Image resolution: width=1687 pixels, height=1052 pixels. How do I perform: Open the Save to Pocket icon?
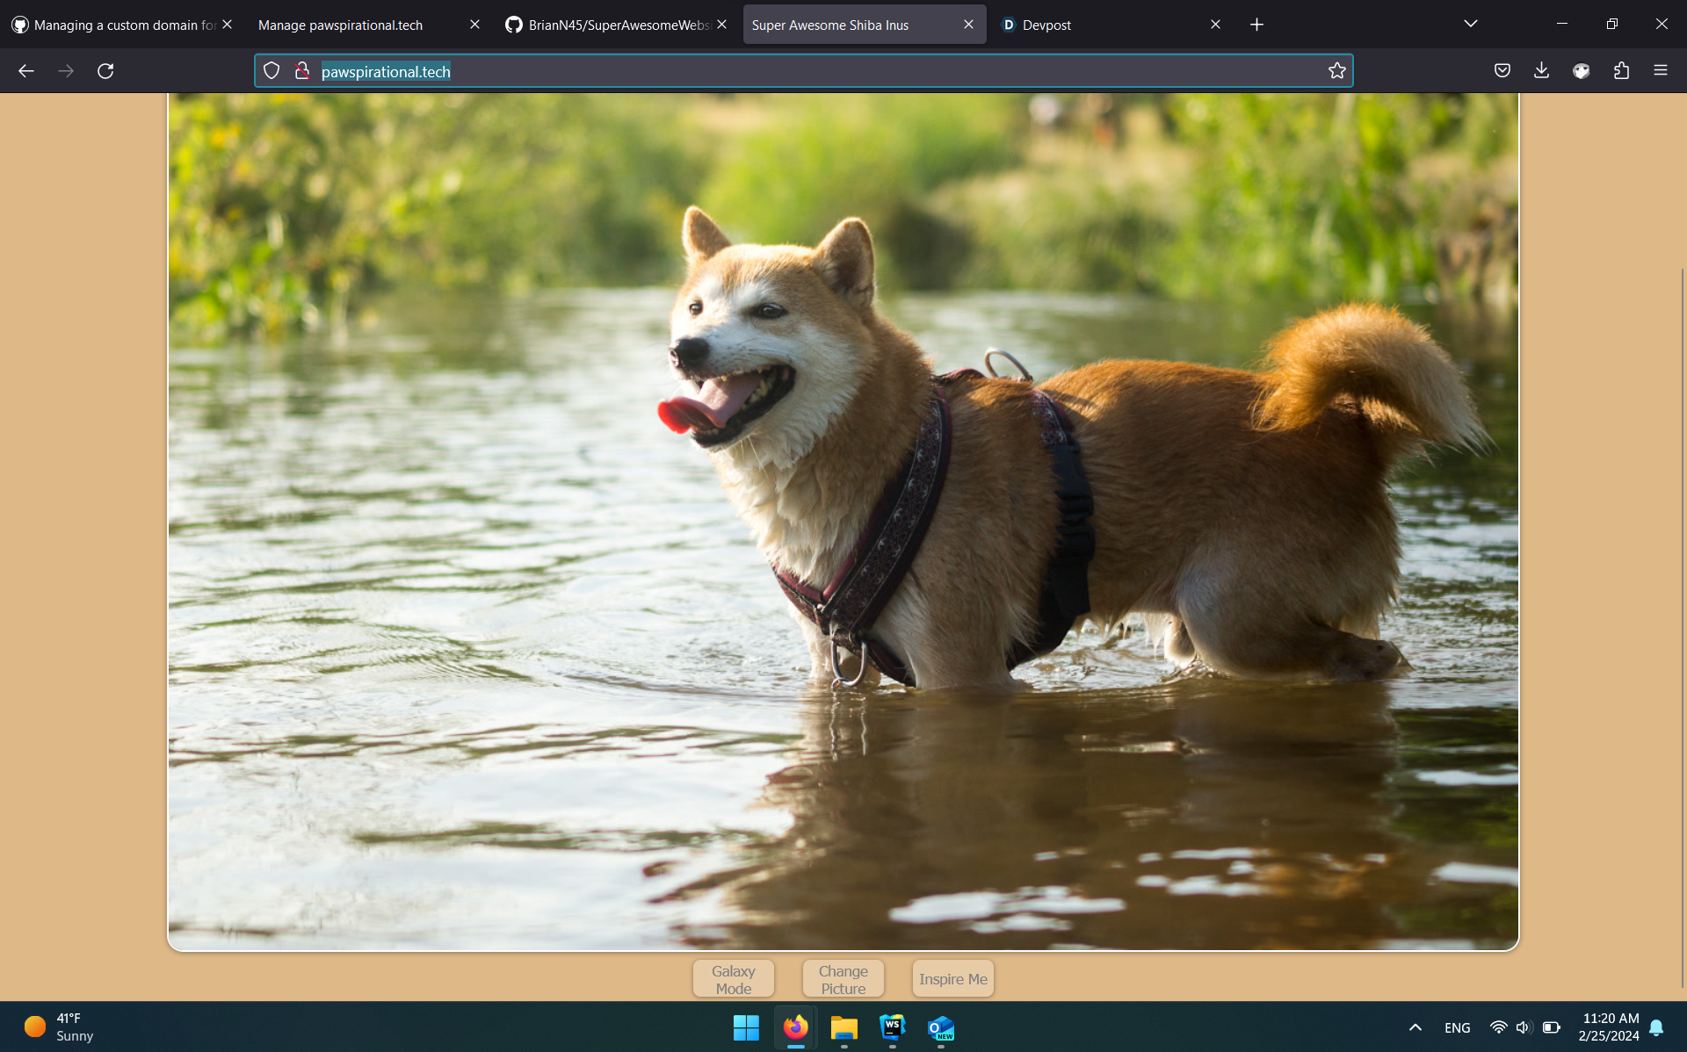click(x=1502, y=71)
